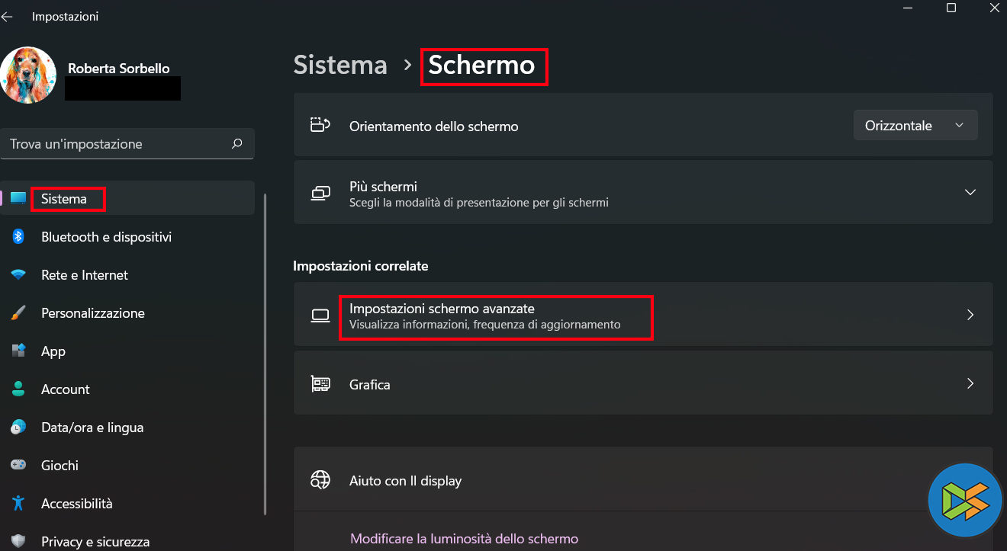Click the Aiuto con il display globe icon

point(320,481)
